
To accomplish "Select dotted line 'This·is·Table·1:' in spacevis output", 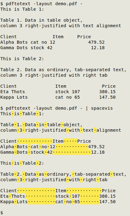I will pyautogui.click(x=22, y=114).
